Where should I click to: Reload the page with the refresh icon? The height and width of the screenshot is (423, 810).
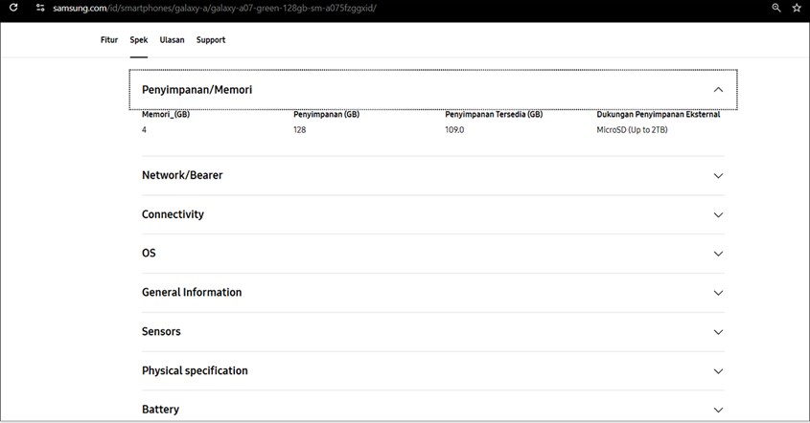(13, 8)
